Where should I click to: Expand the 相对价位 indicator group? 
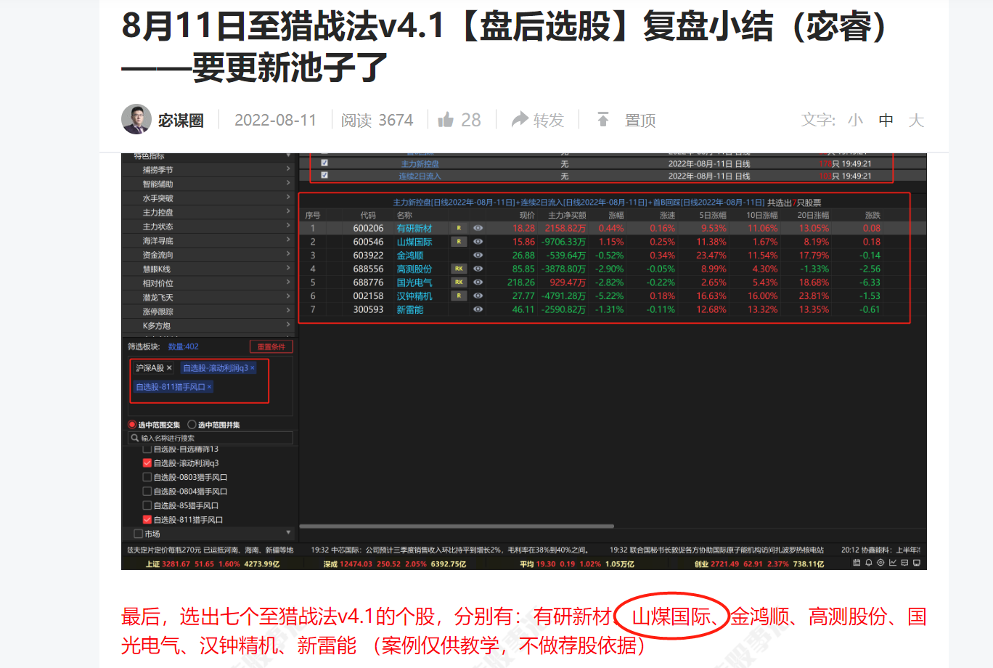288,282
